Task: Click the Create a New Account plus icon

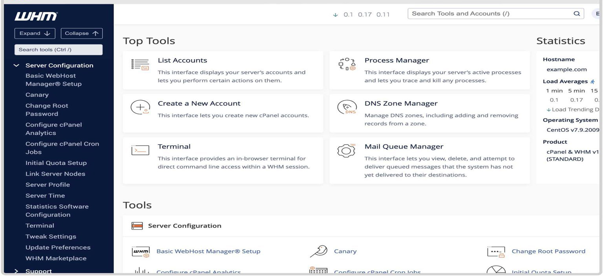Action: (140, 107)
